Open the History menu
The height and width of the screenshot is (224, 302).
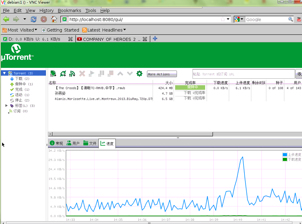point(46,11)
